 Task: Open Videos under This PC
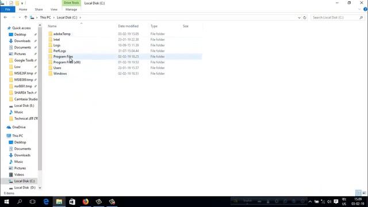pos(19,175)
